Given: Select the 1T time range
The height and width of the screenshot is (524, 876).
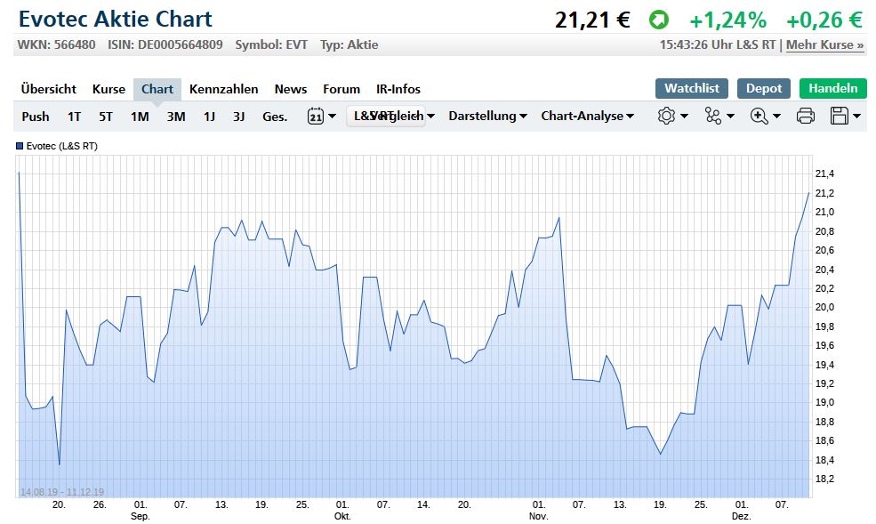Looking at the screenshot, I should (x=75, y=117).
